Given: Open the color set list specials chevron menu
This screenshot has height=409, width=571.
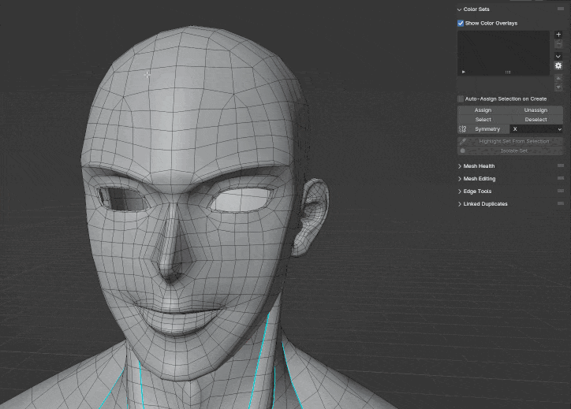Looking at the screenshot, I should [x=558, y=57].
